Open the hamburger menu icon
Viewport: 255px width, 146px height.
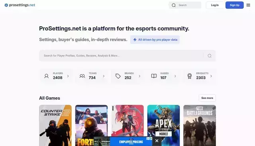click(248, 5)
